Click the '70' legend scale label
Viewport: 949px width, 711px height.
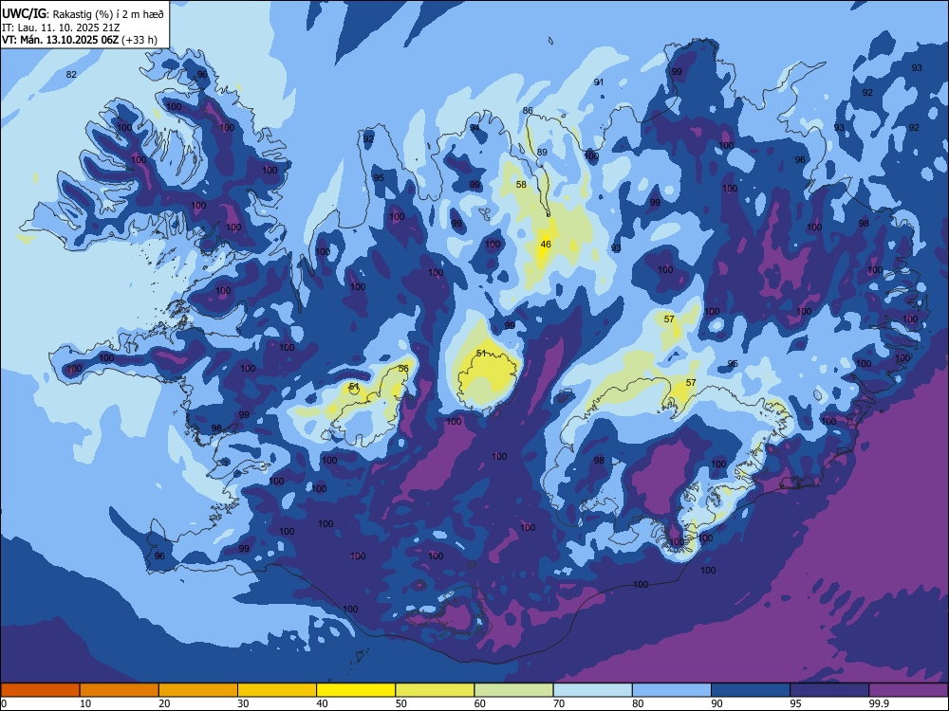(x=559, y=703)
